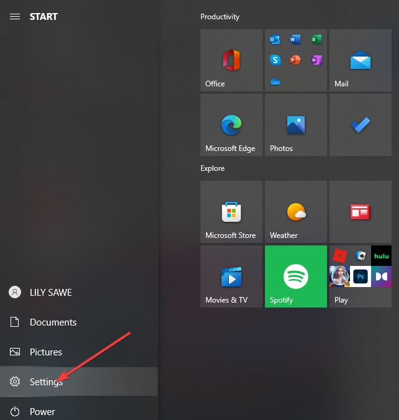Open the red News tile
This screenshot has width=399, height=420.
click(x=360, y=212)
